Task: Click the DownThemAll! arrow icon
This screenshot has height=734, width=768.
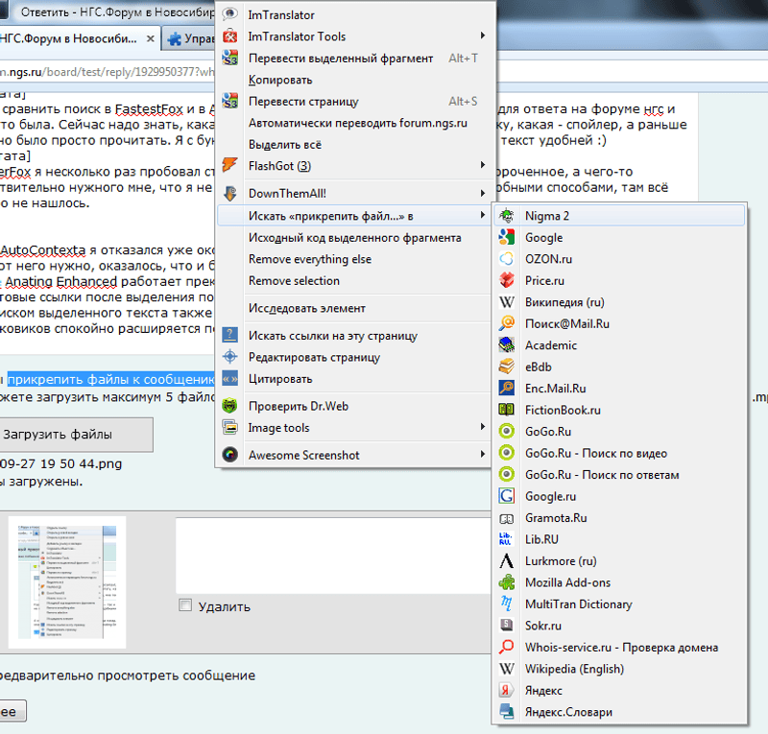Action: (x=230, y=193)
